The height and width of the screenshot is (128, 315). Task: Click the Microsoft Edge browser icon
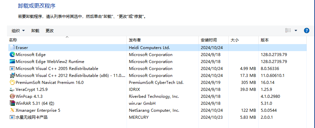point(12,55)
